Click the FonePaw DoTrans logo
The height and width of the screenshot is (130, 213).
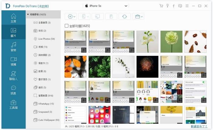8,6
